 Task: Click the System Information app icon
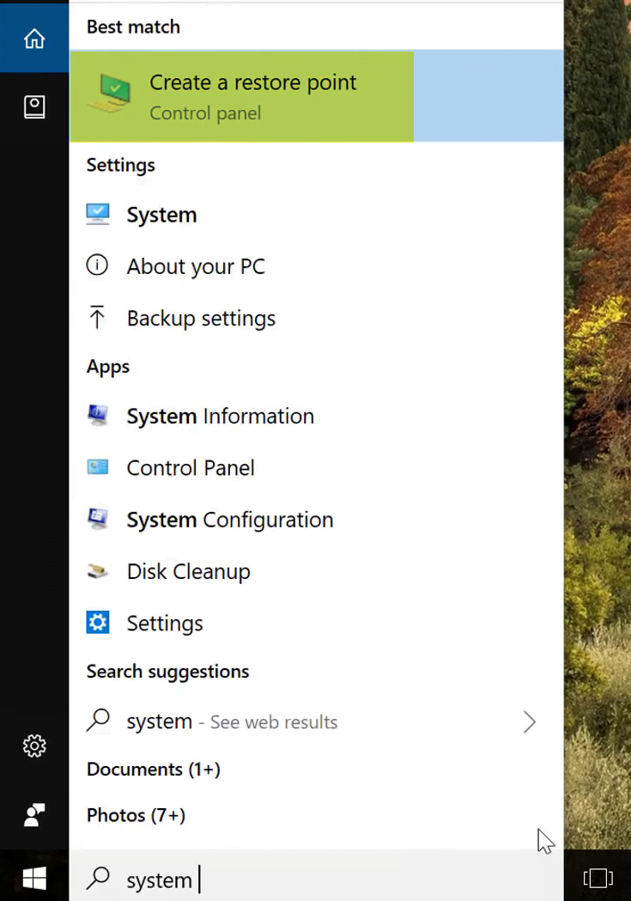(x=98, y=416)
